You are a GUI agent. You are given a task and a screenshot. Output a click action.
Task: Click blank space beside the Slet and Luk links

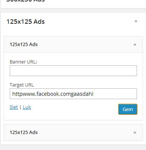tap(74, 107)
